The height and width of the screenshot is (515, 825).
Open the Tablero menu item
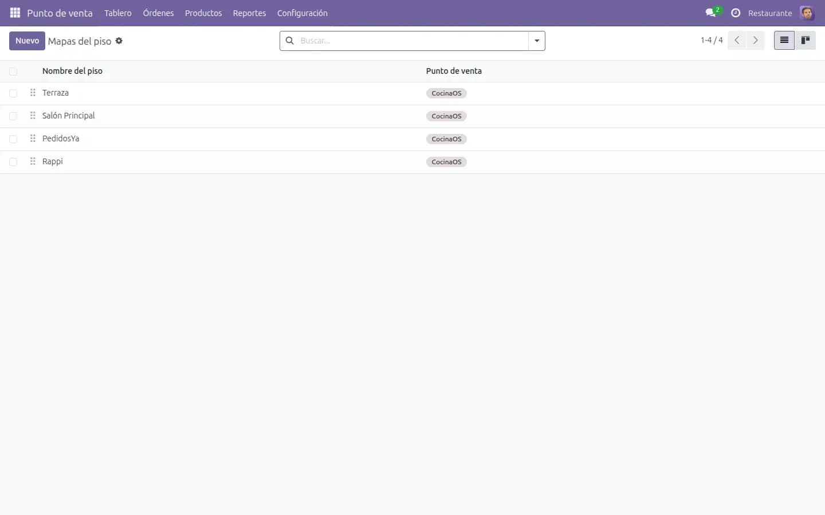[118, 13]
